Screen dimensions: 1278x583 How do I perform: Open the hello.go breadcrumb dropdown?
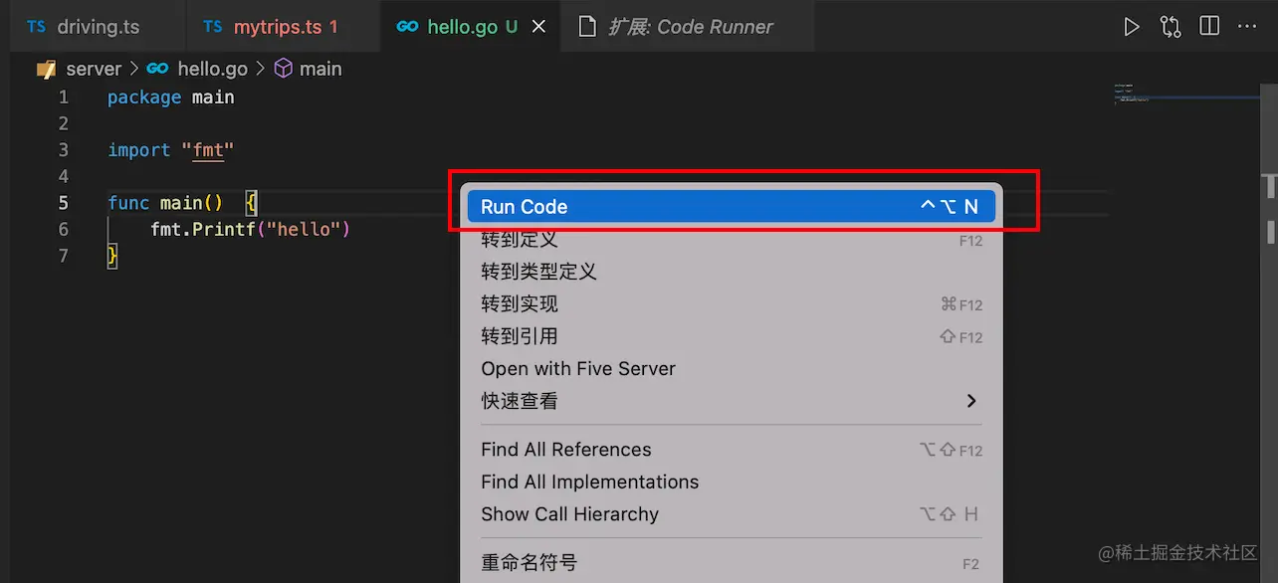(212, 69)
